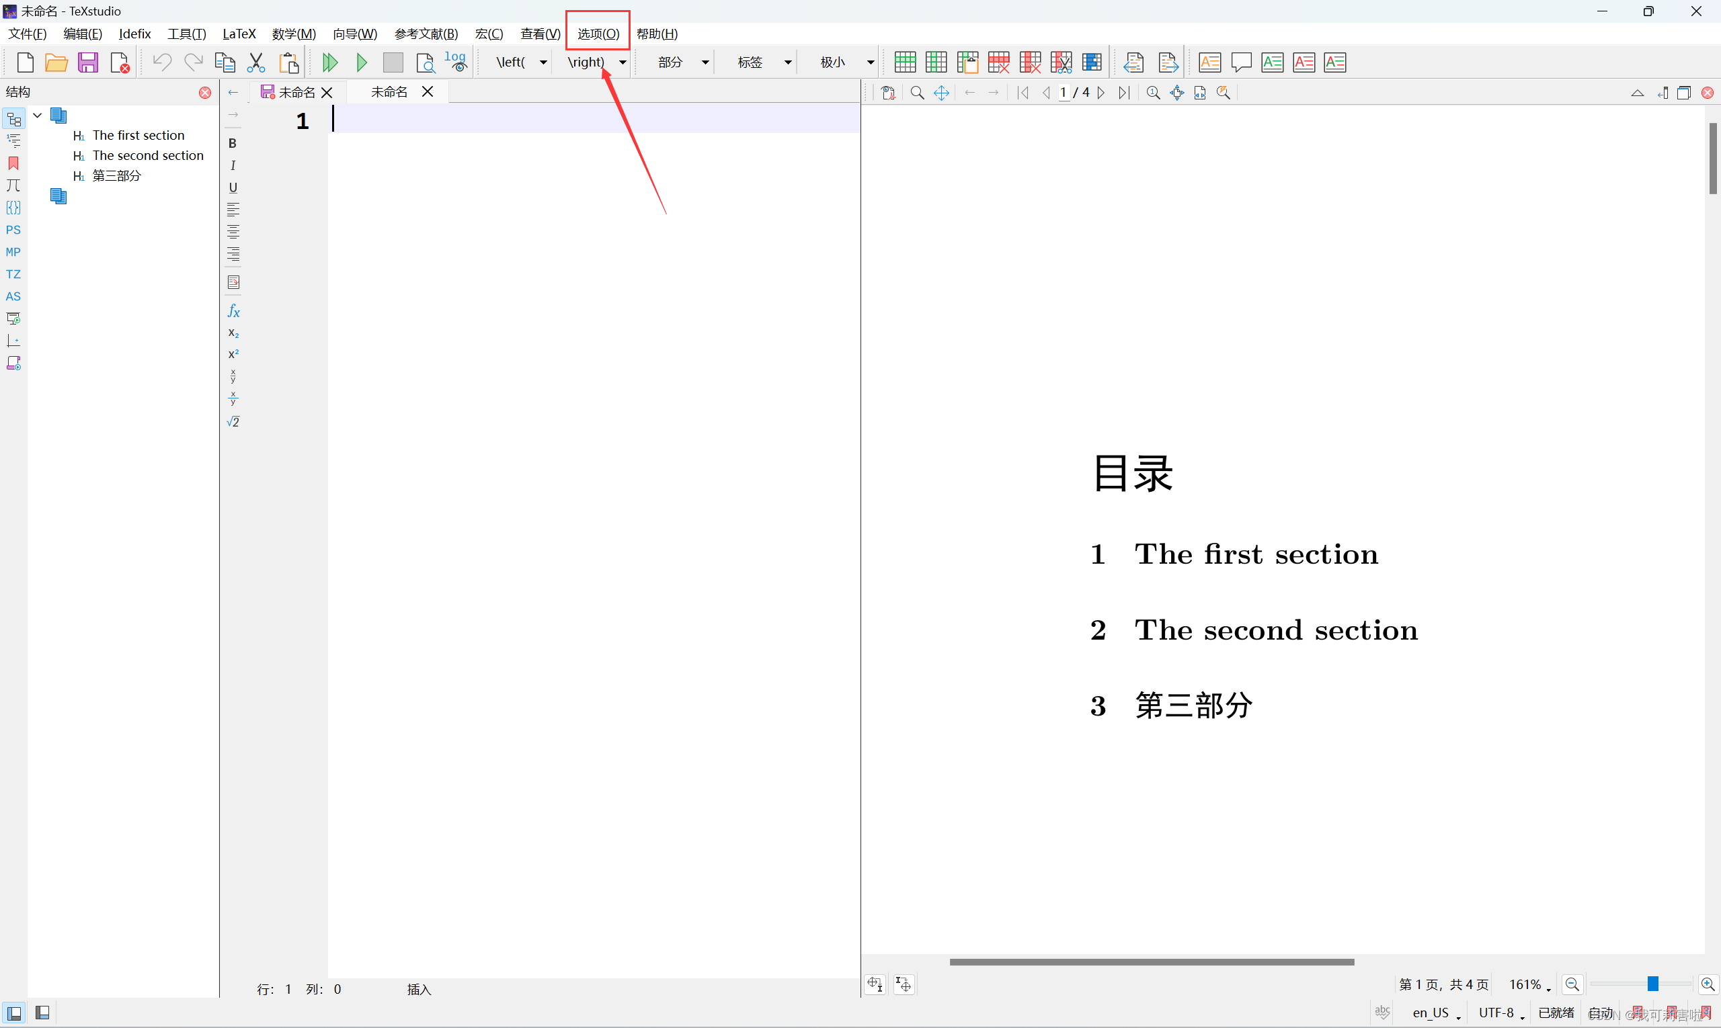Switch to the second 未命名 tab

click(389, 92)
